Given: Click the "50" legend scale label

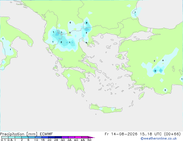Looking at the screenshot, I should pyautogui.click(x=89, y=140).
